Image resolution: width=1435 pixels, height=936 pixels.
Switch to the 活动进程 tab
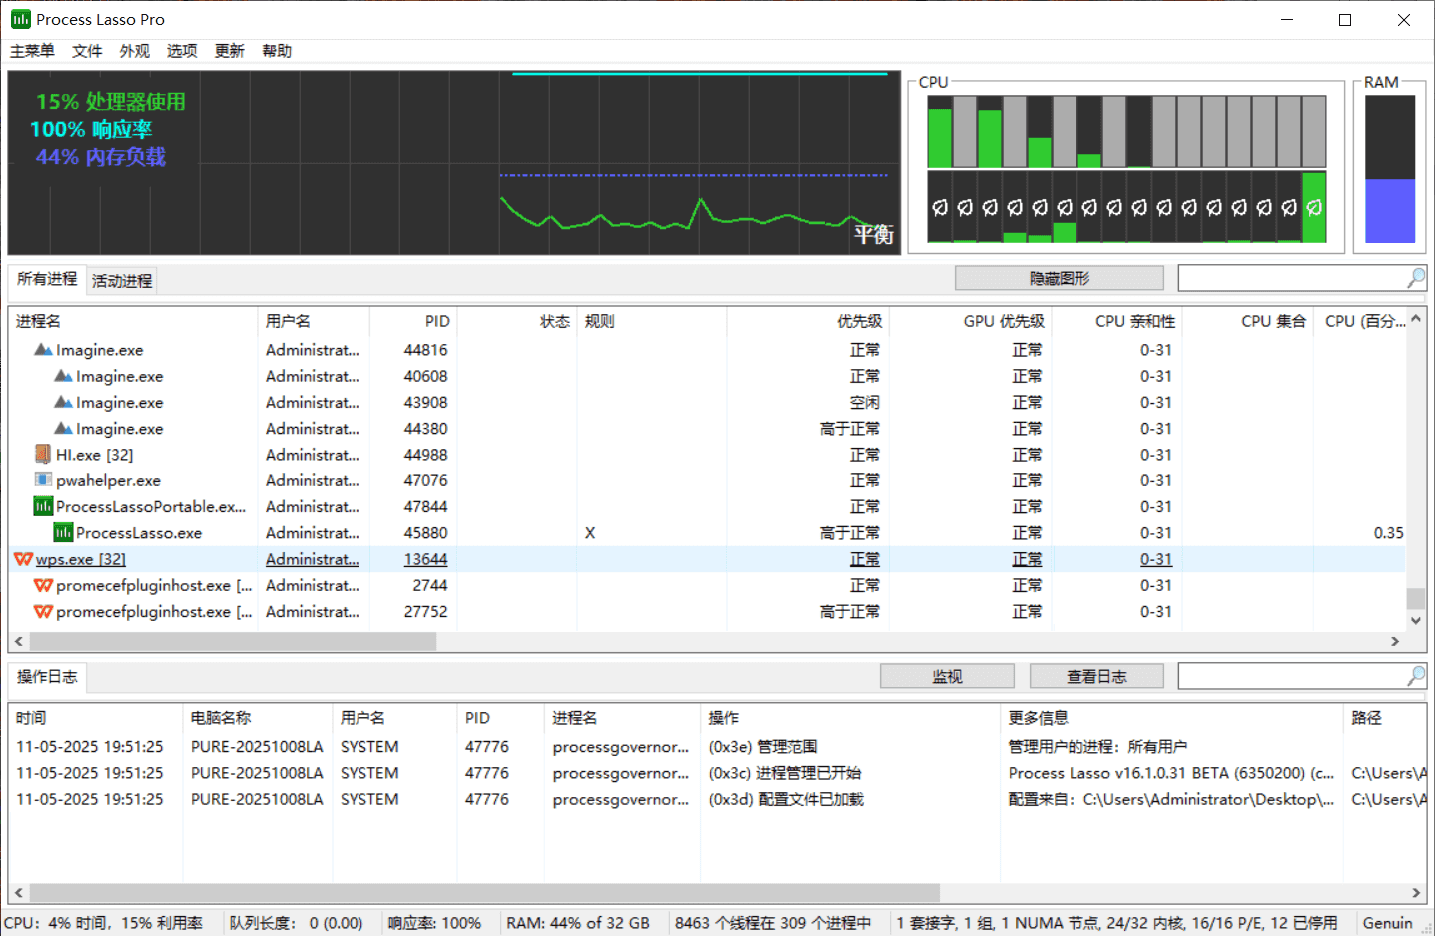click(120, 281)
